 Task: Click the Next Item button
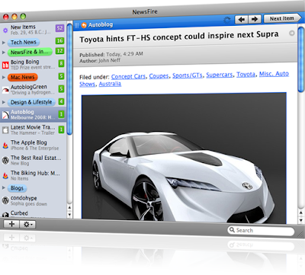(x=282, y=18)
